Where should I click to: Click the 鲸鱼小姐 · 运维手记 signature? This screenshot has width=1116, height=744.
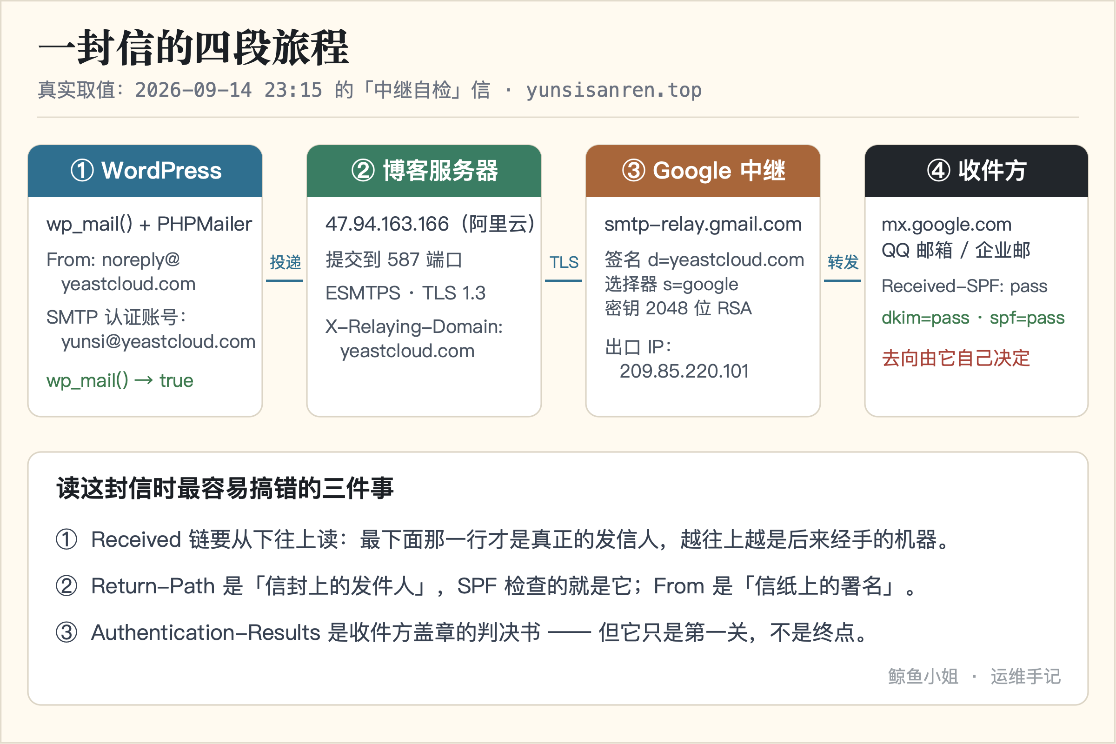tap(974, 677)
